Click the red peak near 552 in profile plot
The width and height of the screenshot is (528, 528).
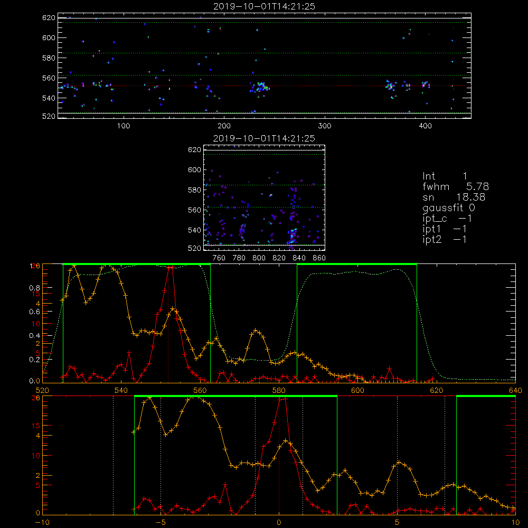[x=171, y=267]
